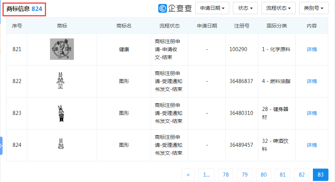
Task: Open 详情 for 健身器材 trademark row
Action: (x=311, y=113)
